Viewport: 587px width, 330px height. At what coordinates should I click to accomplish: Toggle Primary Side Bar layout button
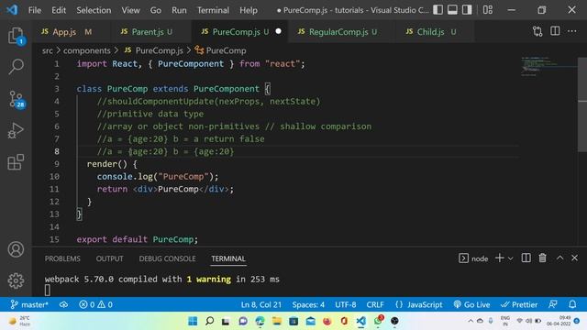click(x=437, y=10)
